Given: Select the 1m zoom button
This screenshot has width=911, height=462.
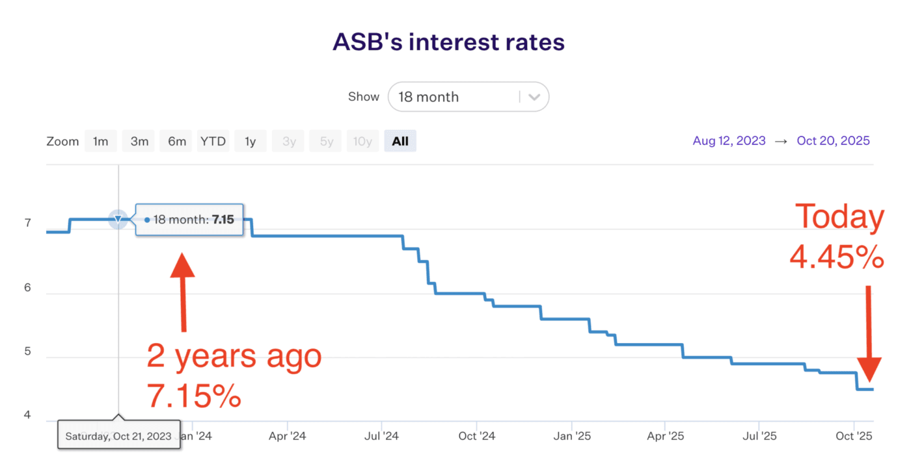Looking at the screenshot, I should point(100,141).
